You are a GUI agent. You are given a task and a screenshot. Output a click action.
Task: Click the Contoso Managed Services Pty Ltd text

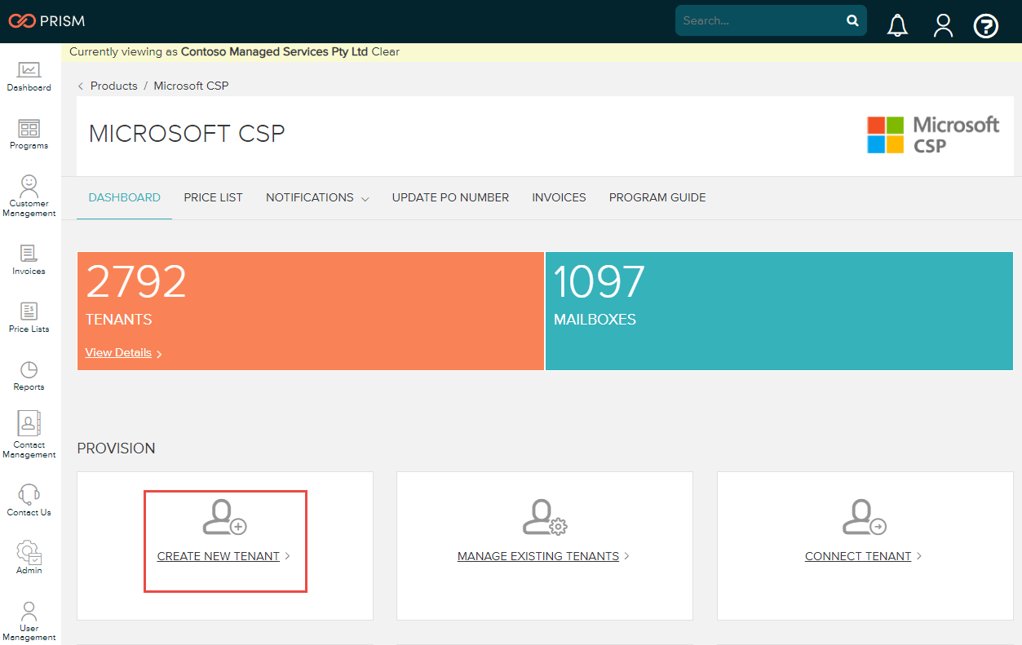click(x=275, y=51)
